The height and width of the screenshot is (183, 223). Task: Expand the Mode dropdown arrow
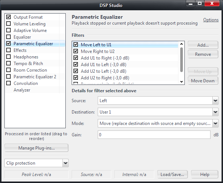(x=215, y=123)
